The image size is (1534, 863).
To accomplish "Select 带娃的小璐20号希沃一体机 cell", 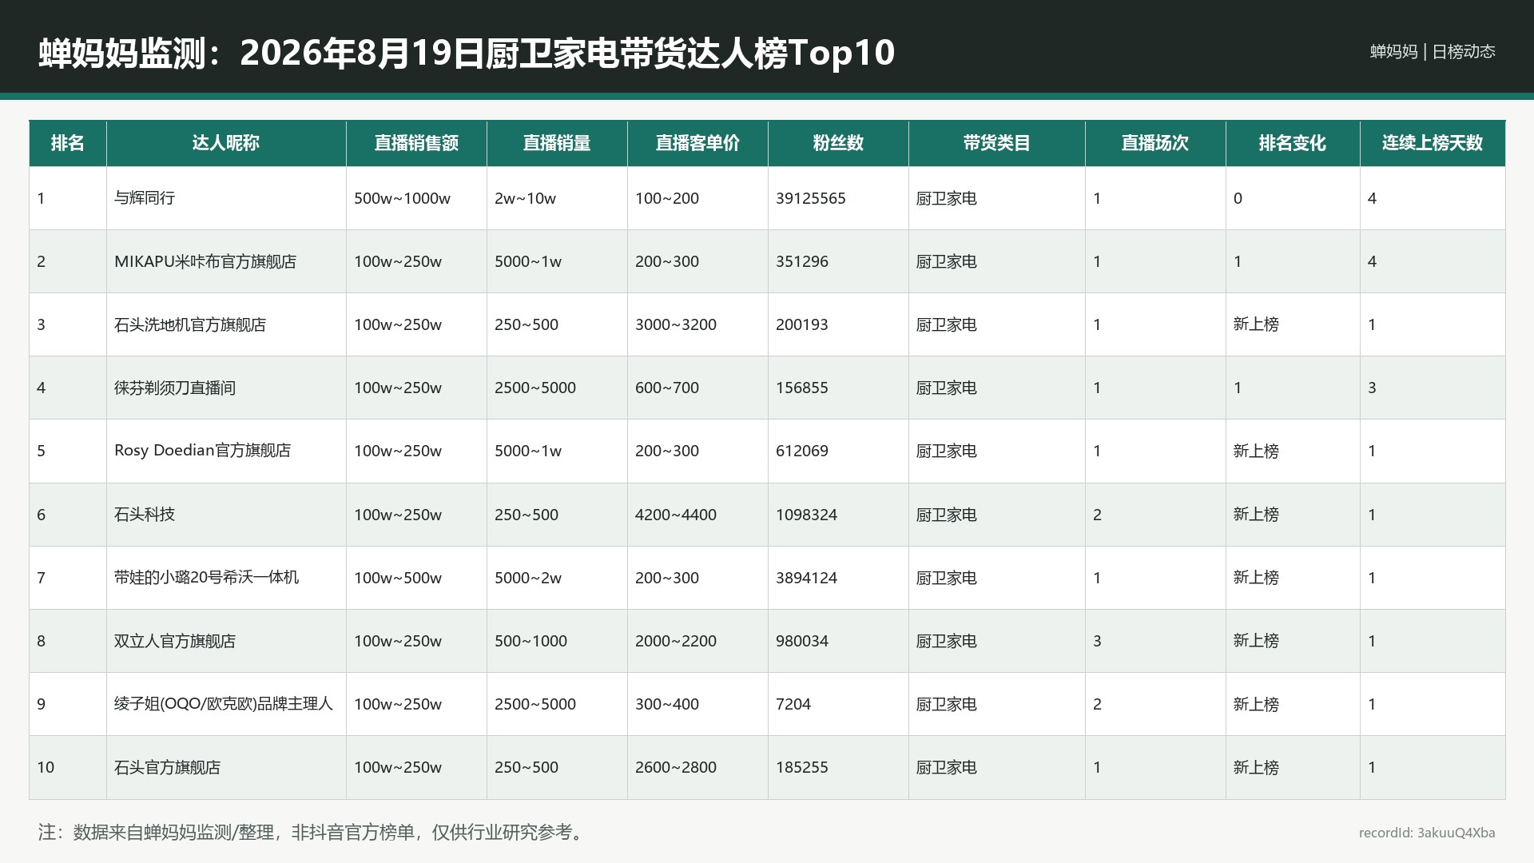I will (x=226, y=578).
